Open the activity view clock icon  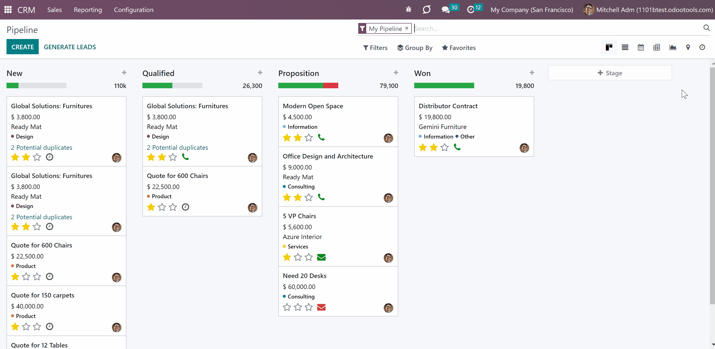click(702, 47)
